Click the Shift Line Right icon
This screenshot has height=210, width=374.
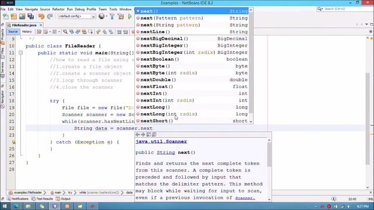126,32
